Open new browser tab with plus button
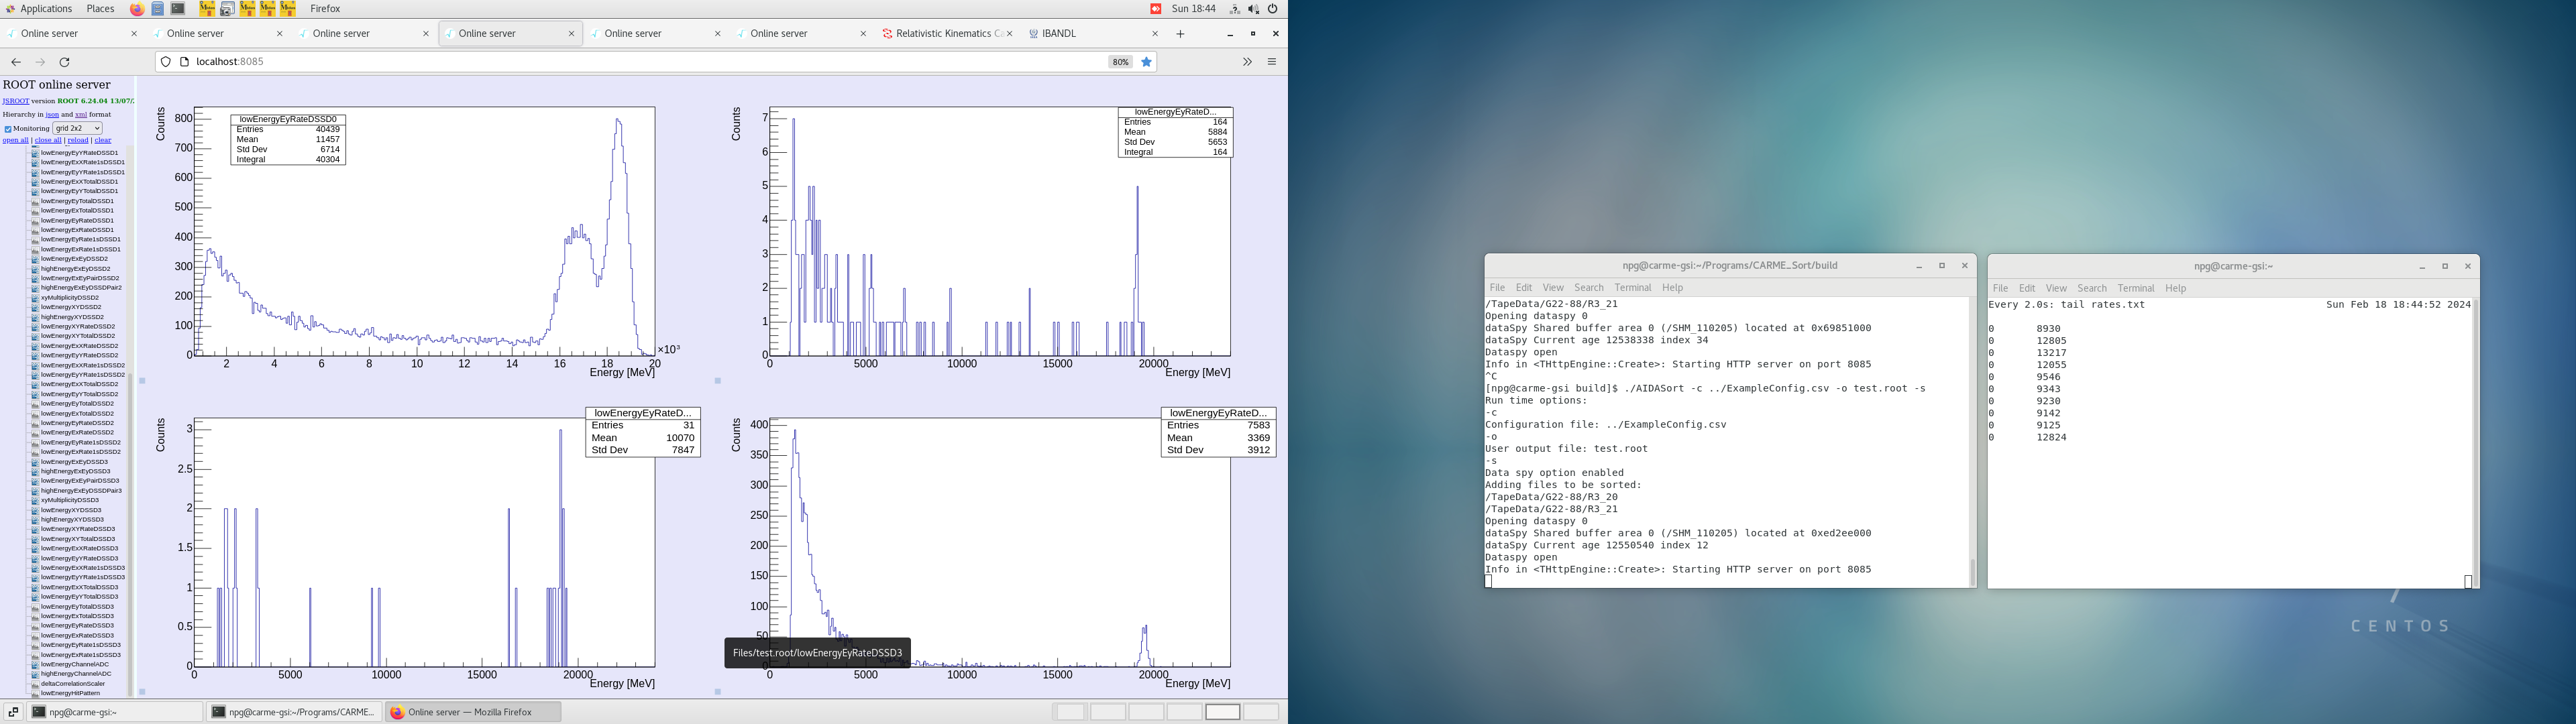The width and height of the screenshot is (2576, 724). coord(1180,34)
